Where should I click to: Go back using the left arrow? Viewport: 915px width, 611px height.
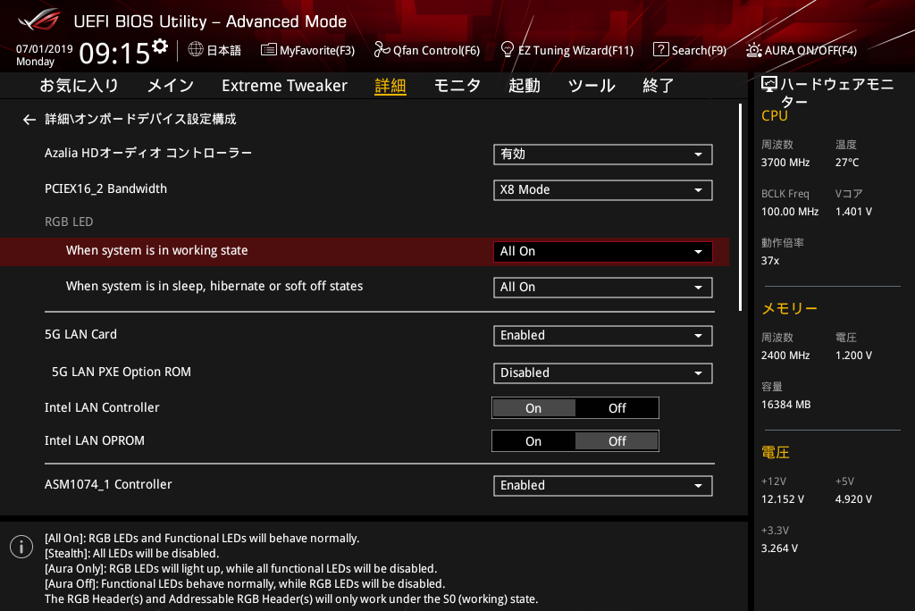click(x=29, y=120)
